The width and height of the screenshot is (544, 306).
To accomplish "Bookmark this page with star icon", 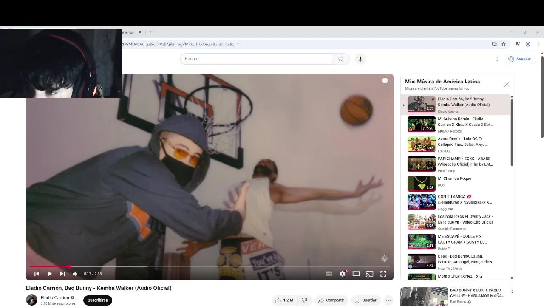I will (x=504, y=44).
